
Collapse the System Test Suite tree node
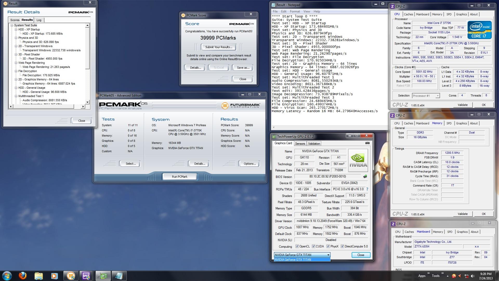pyautogui.click(x=12, y=25)
